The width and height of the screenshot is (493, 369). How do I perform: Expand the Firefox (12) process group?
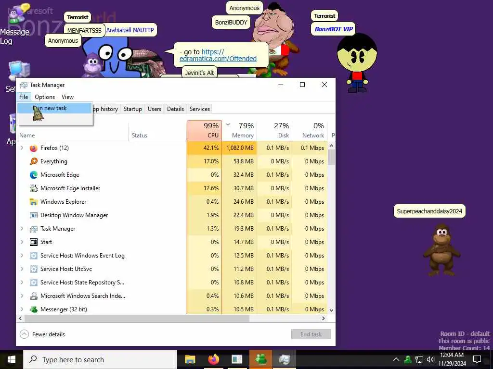(x=22, y=148)
